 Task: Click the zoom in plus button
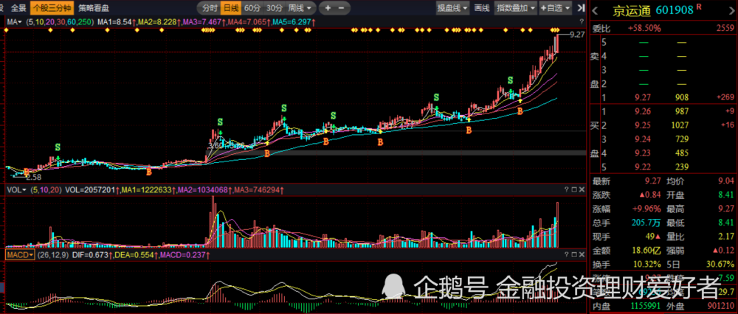point(328,8)
